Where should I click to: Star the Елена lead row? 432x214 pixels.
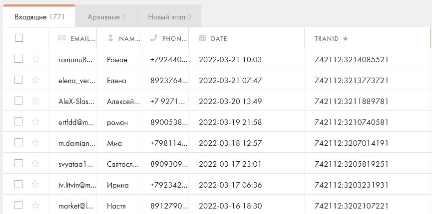point(35,80)
